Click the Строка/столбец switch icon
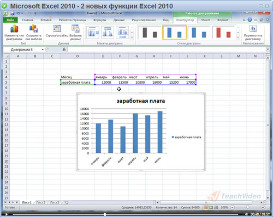 coord(57,29)
